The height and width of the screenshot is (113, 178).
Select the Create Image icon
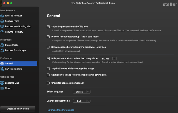click(2, 45)
